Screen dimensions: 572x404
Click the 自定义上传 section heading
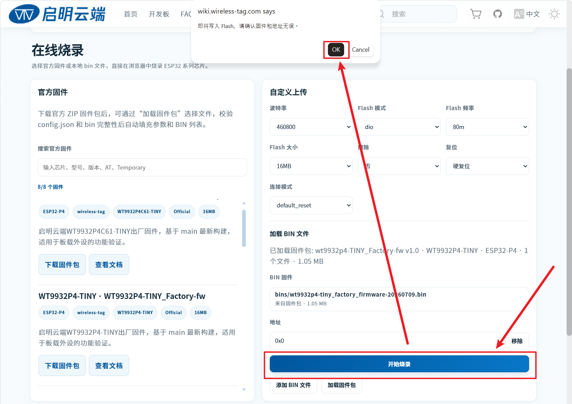click(288, 92)
